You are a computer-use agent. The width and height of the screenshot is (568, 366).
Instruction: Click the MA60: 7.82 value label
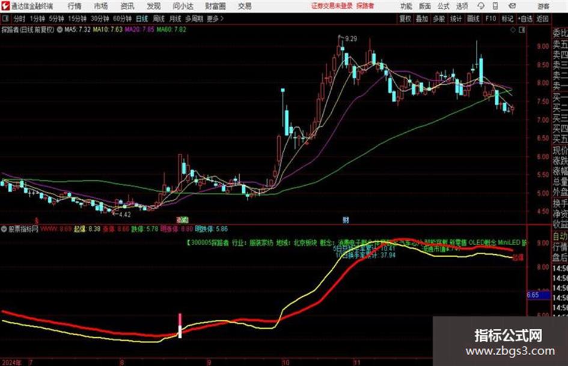tap(171, 29)
